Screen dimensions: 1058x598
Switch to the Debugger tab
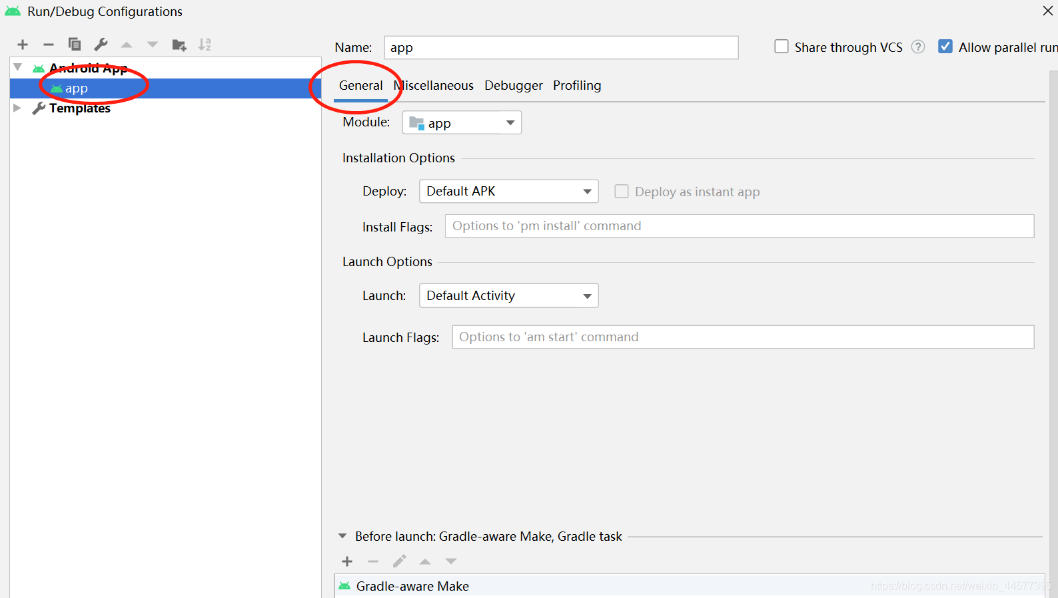coord(514,85)
